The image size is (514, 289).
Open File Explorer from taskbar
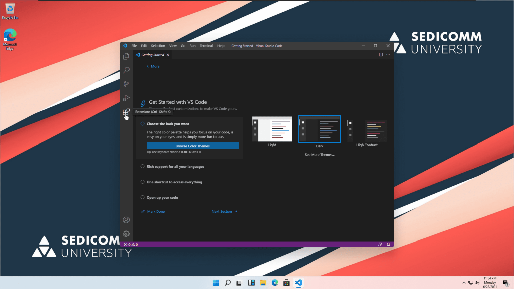click(x=263, y=283)
